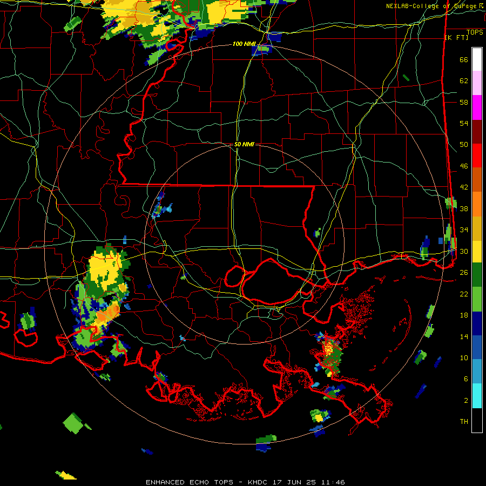Click the white swatch in the tops legend
Screen dimensions: 486x486
click(x=477, y=59)
